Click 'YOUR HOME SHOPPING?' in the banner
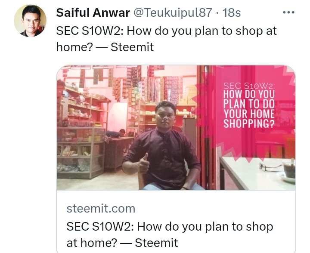 point(249,118)
